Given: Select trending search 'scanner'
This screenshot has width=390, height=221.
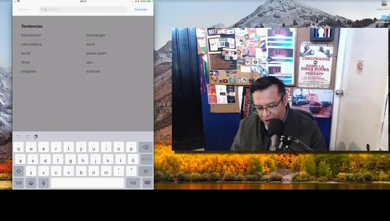Looking at the screenshot, I should tap(93, 71).
